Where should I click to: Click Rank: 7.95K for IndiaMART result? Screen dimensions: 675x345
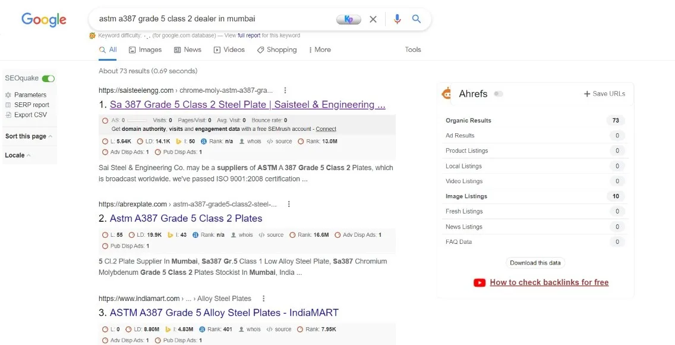316,329
